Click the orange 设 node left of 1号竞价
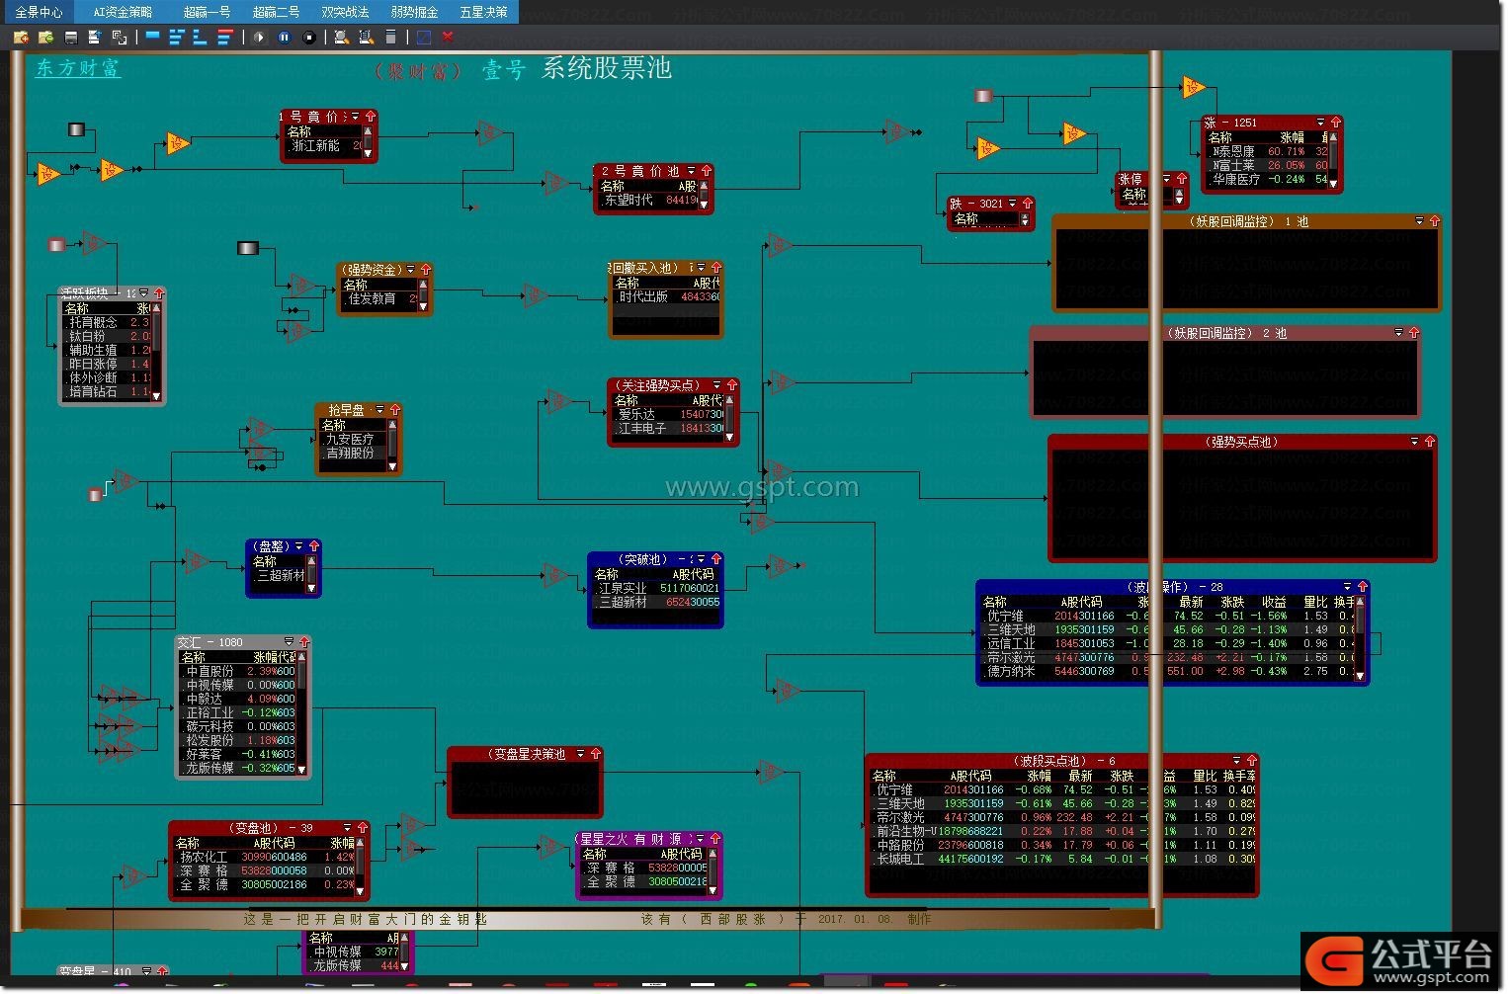The image size is (1508, 994). point(178,143)
